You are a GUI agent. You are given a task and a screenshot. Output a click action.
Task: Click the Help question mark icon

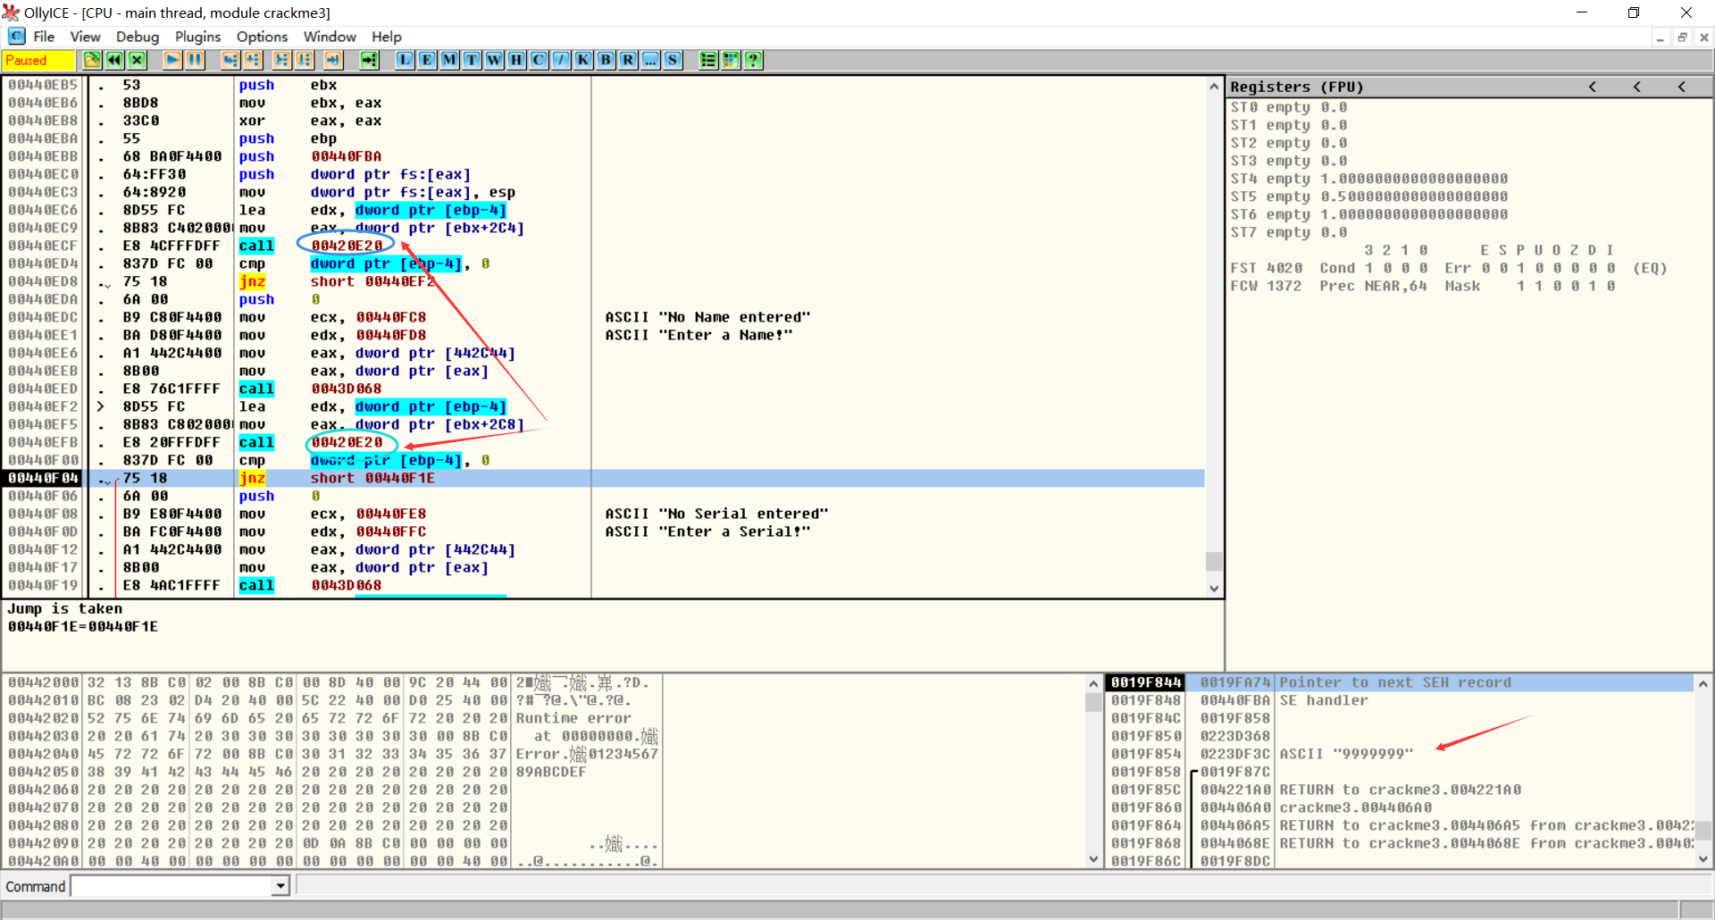[x=753, y=60]
